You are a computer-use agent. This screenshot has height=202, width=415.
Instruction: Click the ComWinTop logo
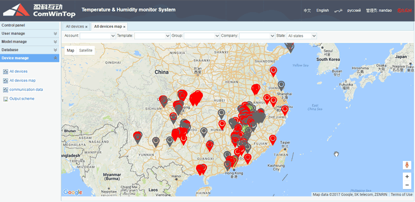[39, 11]
